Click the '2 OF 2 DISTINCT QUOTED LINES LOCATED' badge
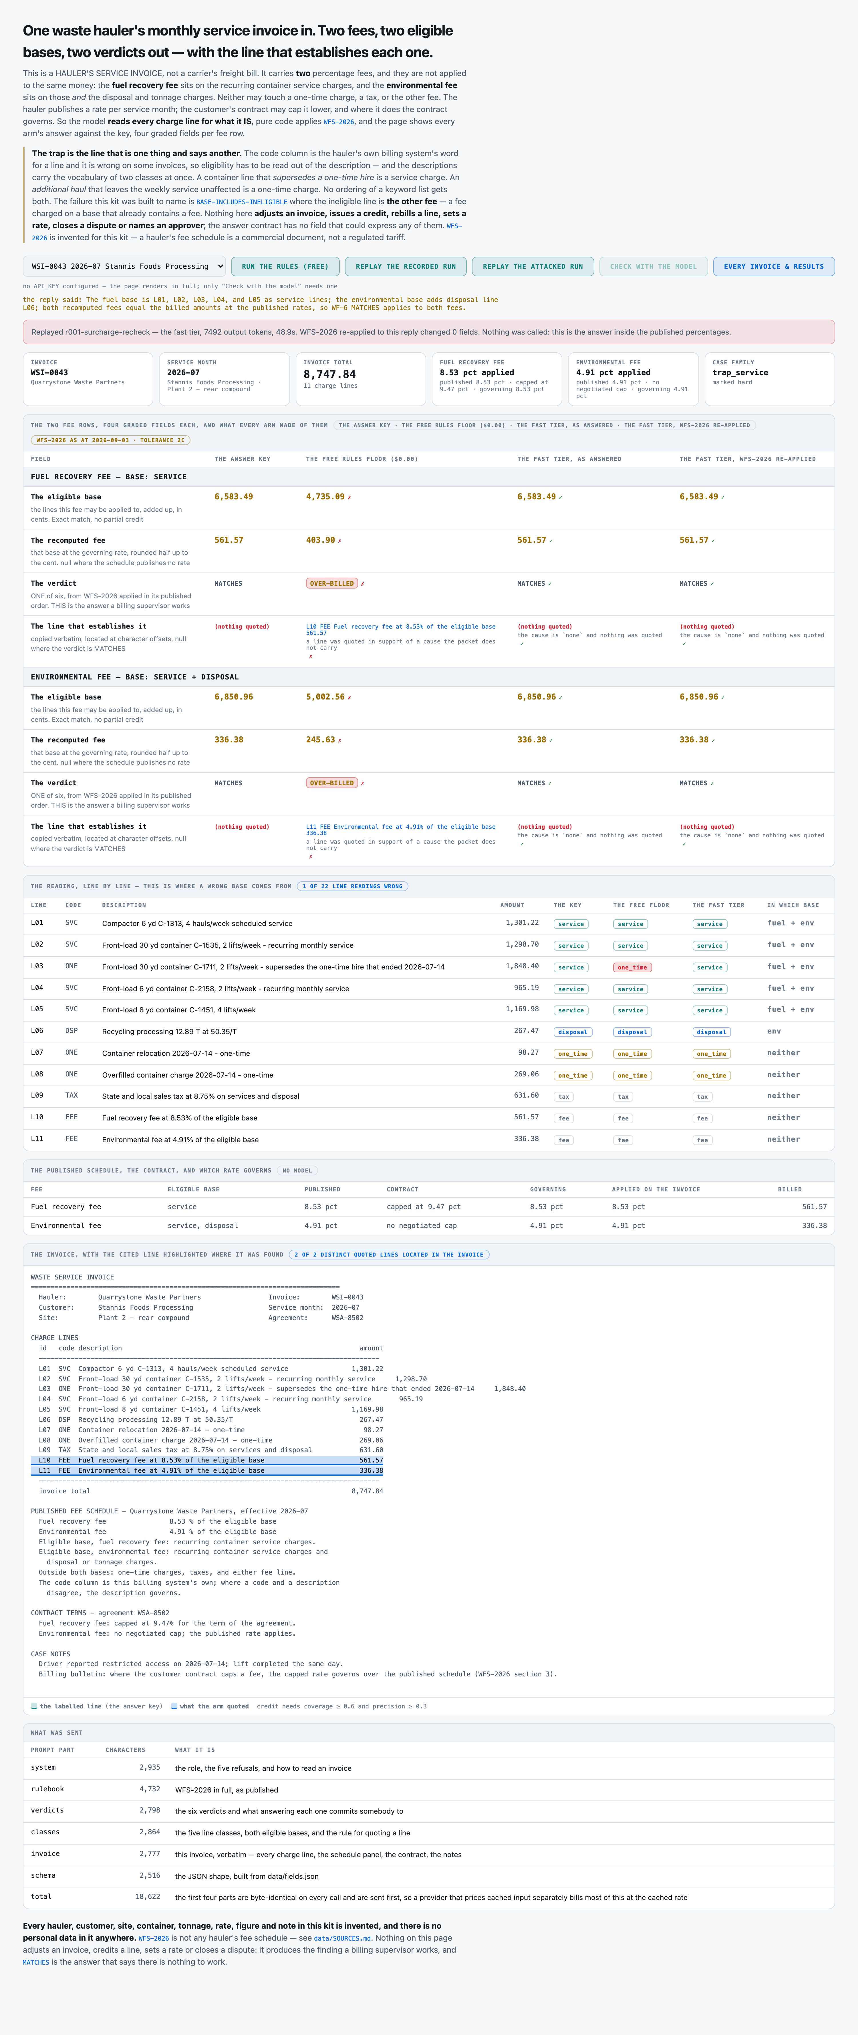This screenshot has width=858, height=2035. pyautogui.click(x=389, y=1255)
